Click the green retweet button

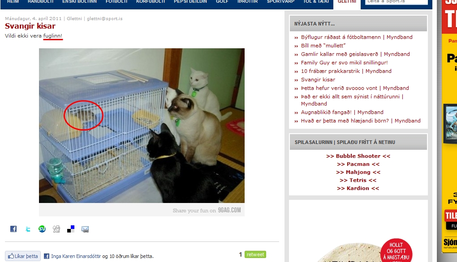[x=255, y=254]
